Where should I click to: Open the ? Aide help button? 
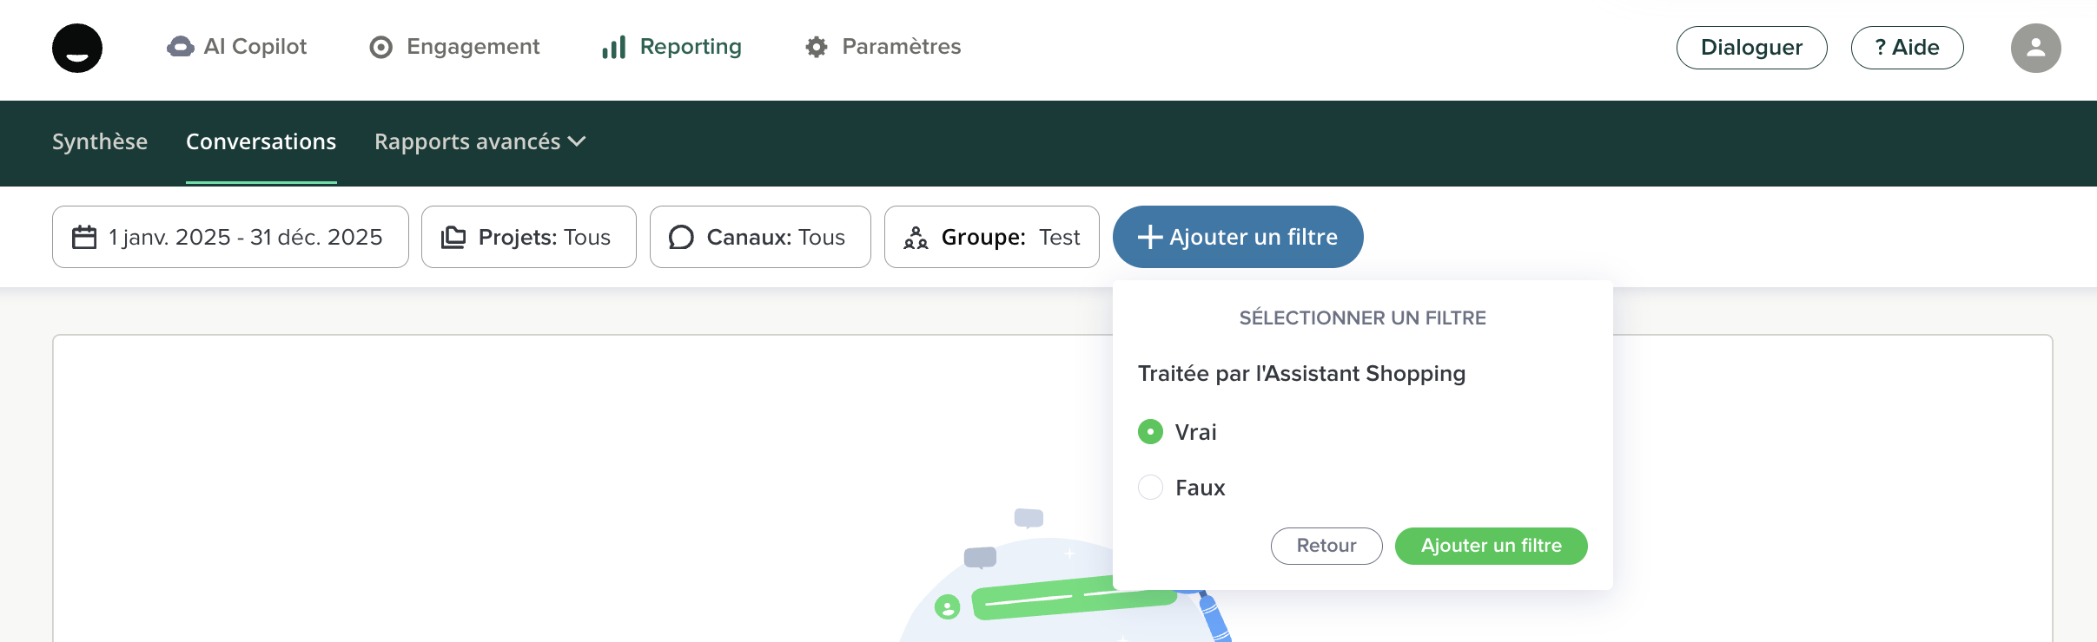pyautogui.click(x=1907, y=48)
